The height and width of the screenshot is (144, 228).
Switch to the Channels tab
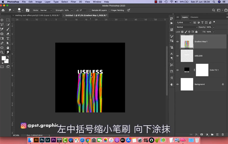coord(194,17)
